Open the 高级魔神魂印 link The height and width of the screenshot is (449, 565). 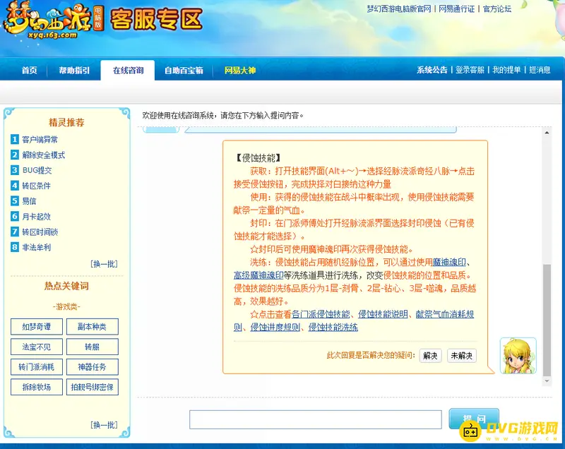pos(258,275)
